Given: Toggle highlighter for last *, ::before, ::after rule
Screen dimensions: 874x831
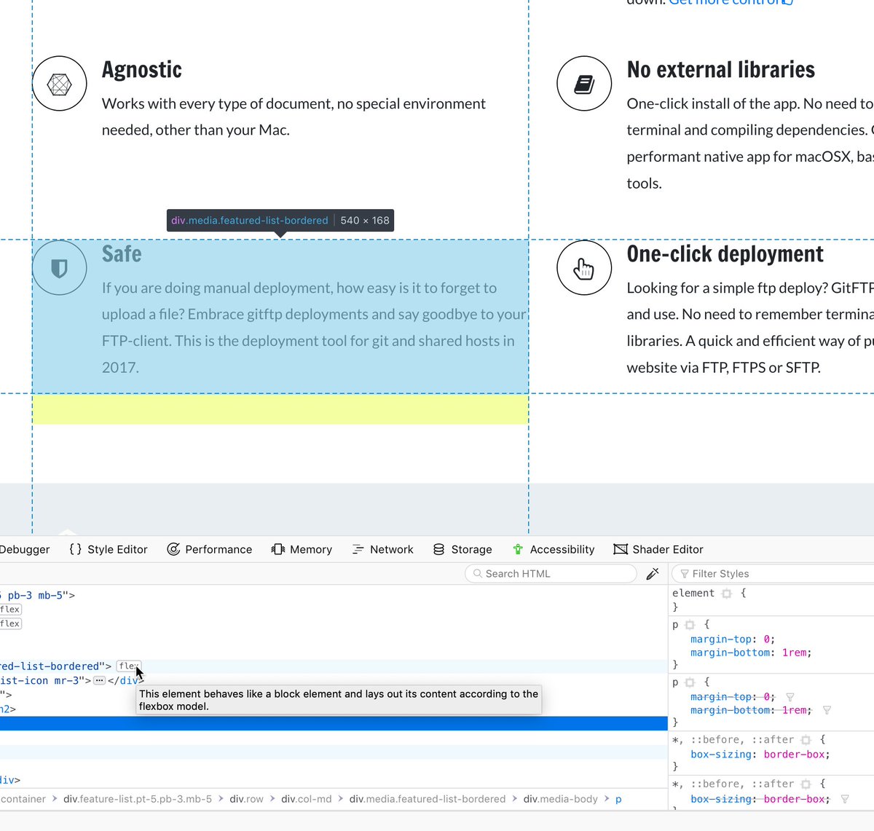Looking at the screenshot, I should point(806,784).
